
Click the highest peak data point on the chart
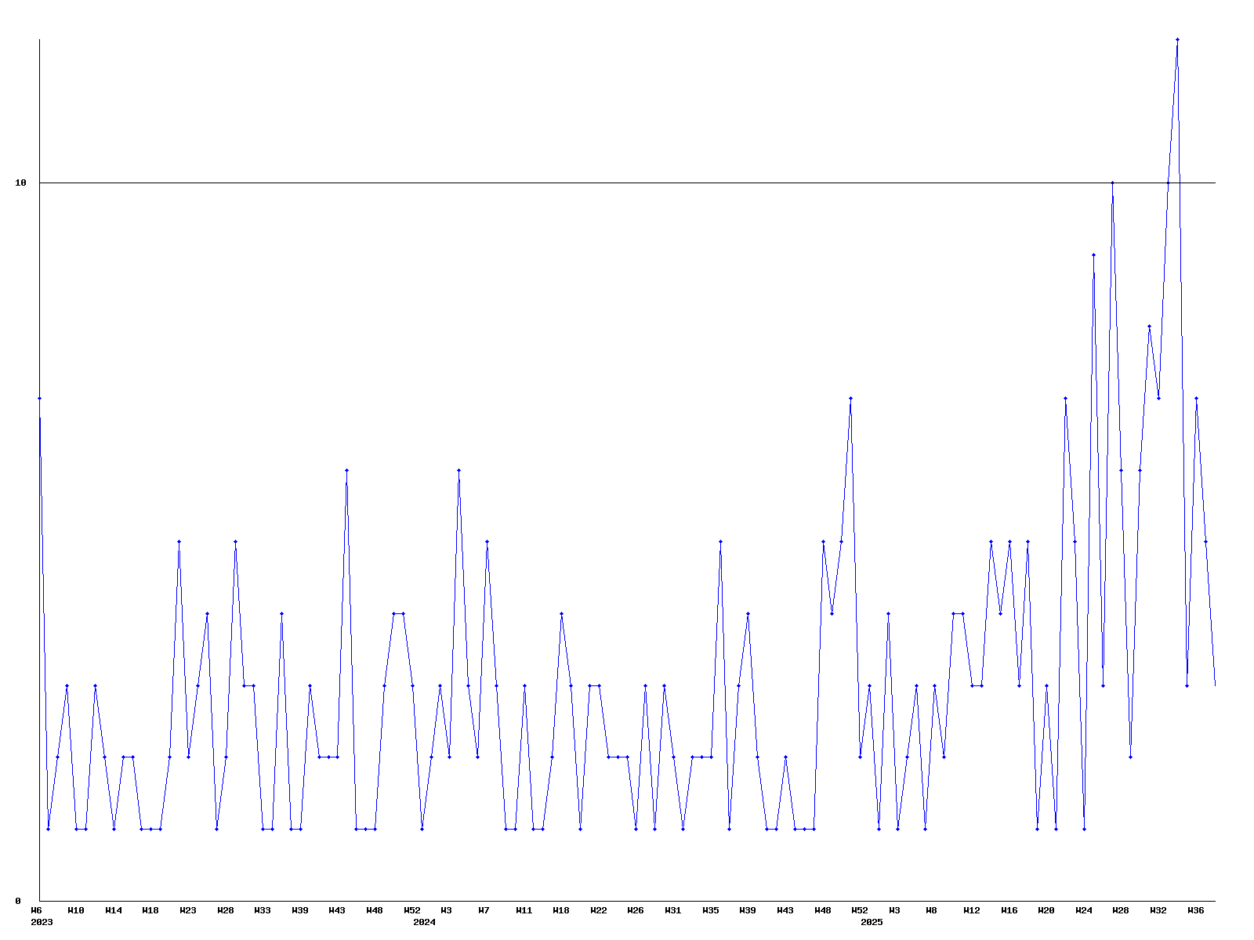1177,39
